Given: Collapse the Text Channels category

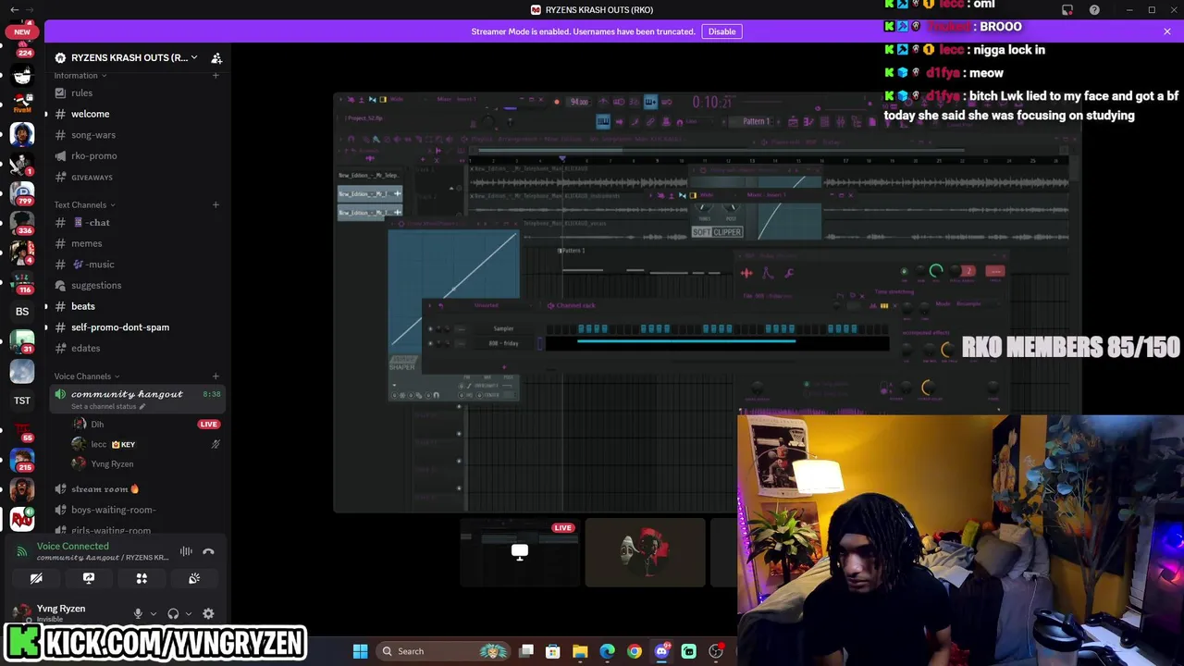Looking at the screenshot, I should [84, 204].
